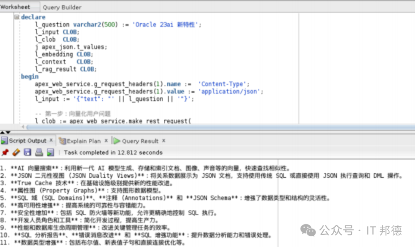Open the Query Result tab
The width and height of the screenshot is (415, 247).
coord(140,141)
